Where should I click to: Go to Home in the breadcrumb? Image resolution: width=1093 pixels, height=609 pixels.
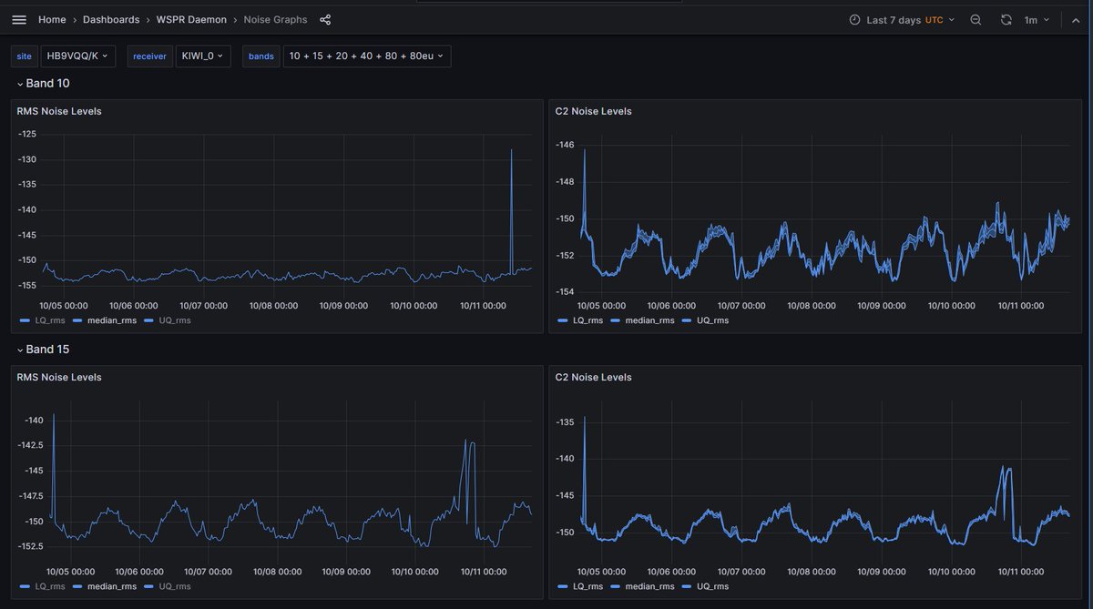[52, 19]
